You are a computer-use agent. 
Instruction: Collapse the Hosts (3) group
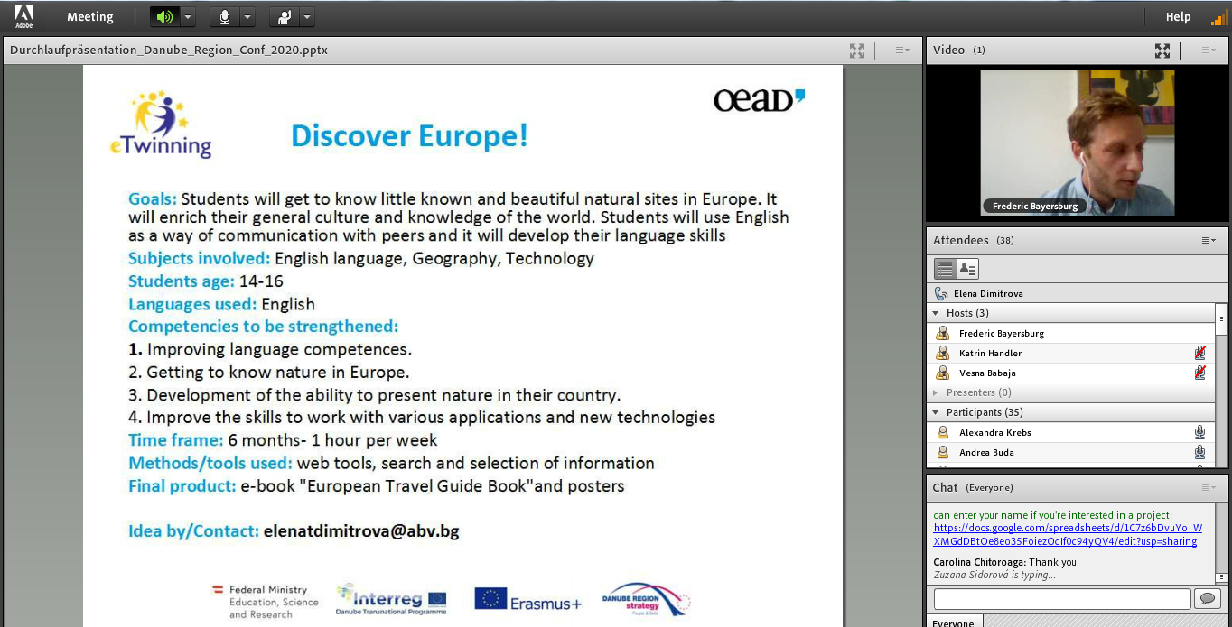[936, 313]
